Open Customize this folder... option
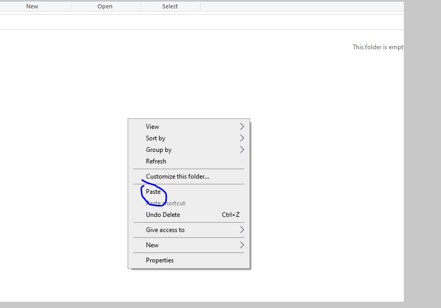This screenshot has height=308, width=441. click(177, 177)
